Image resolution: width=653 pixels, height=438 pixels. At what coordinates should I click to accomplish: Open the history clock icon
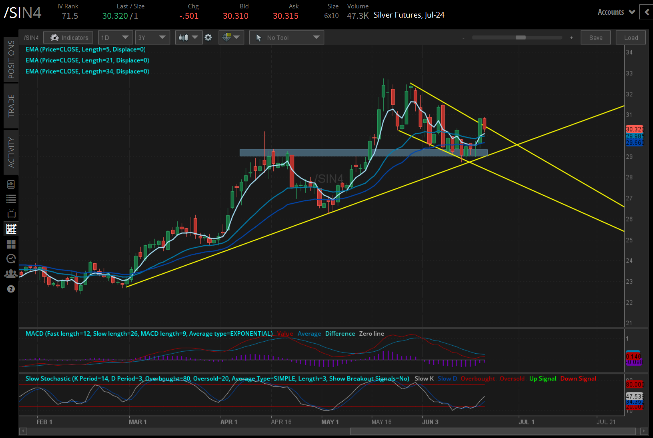tap(11, 259)
